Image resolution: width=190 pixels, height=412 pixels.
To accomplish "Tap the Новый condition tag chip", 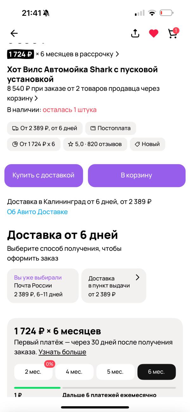I will coord(147,144).
